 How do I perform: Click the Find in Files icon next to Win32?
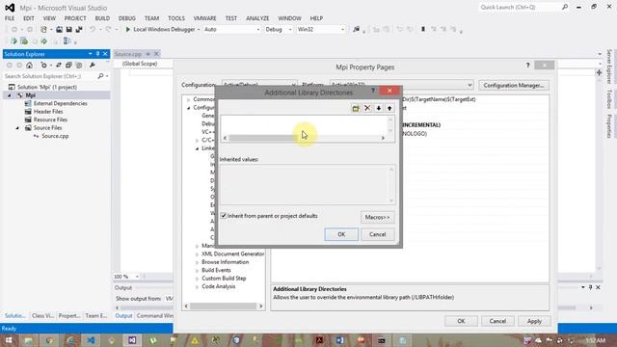pyautogui.click(x=356, y=30)
